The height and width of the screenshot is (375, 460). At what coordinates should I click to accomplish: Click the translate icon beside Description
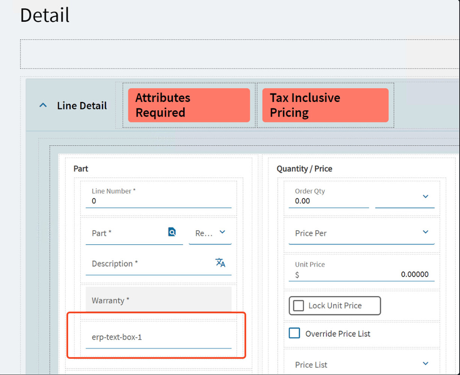[x=221, y=263]
